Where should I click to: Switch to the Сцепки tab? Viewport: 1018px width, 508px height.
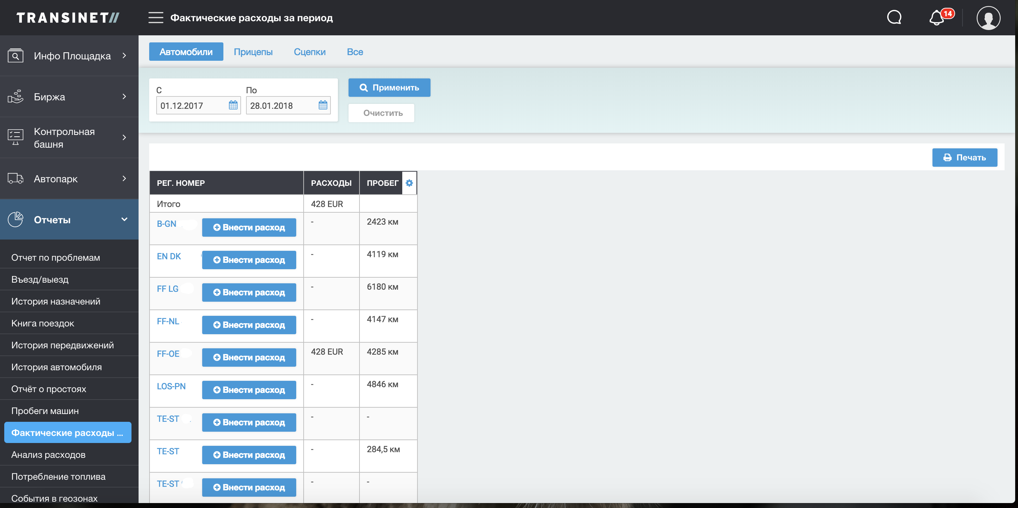click(x=309, y=52)
